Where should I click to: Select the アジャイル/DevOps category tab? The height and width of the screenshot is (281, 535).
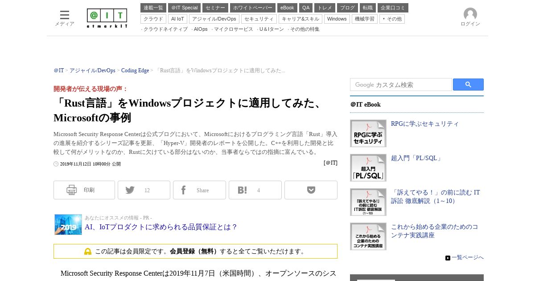pos(214,19)
